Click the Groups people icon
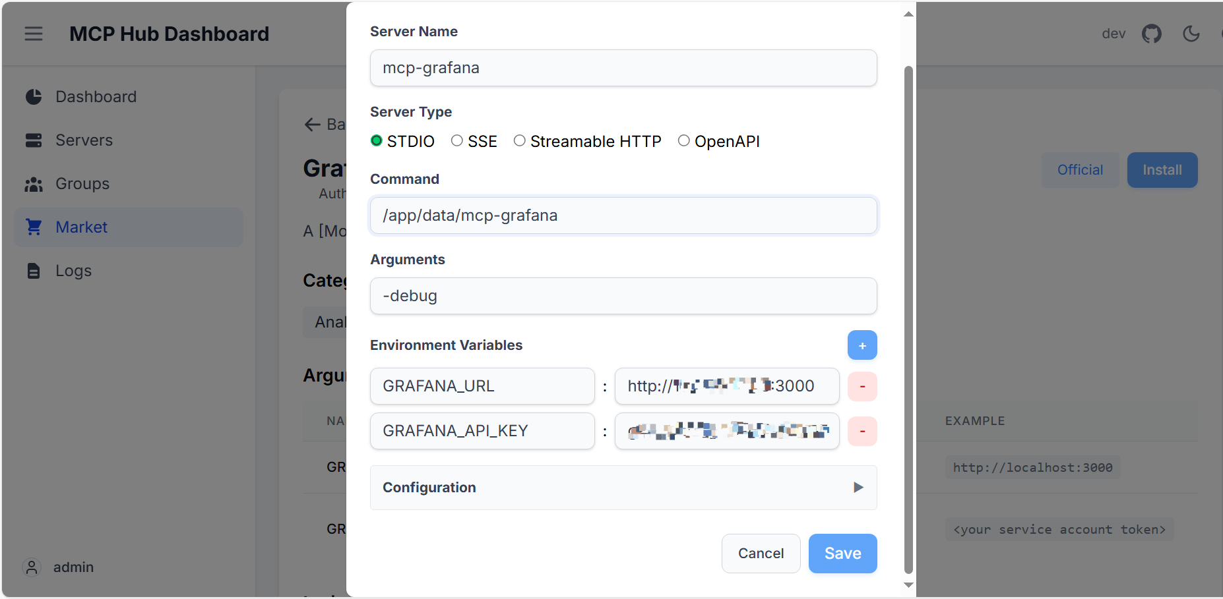The image size is (1223, 599). pyautogui.click(x=34, y=184)
